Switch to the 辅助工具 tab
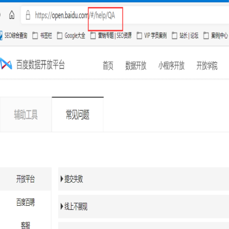Viewport: 229px width, 229px height. [x=26, y=114]
